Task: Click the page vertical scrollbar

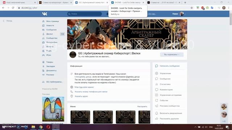Action: tap(231, 19)
